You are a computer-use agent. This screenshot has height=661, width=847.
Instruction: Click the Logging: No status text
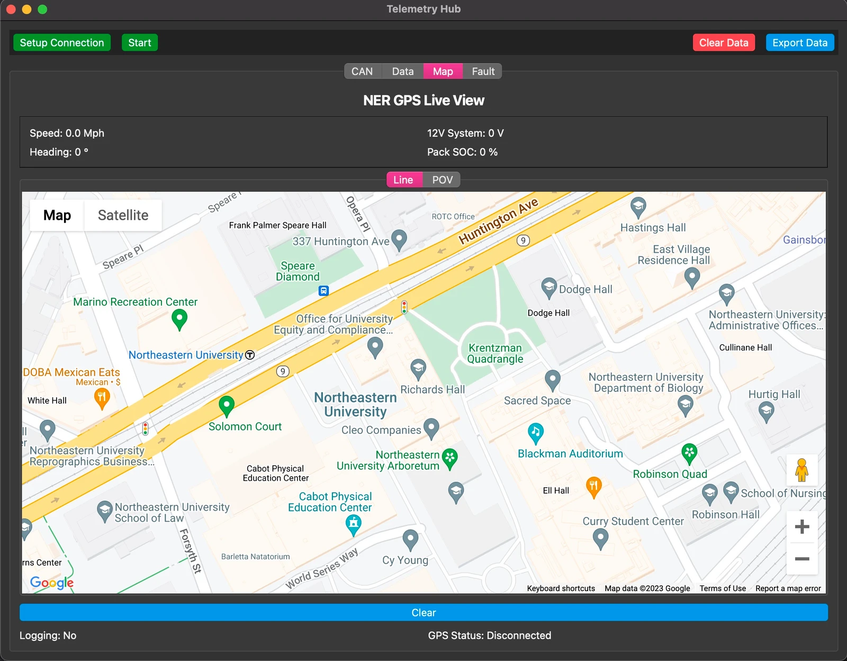pos(48,635)
